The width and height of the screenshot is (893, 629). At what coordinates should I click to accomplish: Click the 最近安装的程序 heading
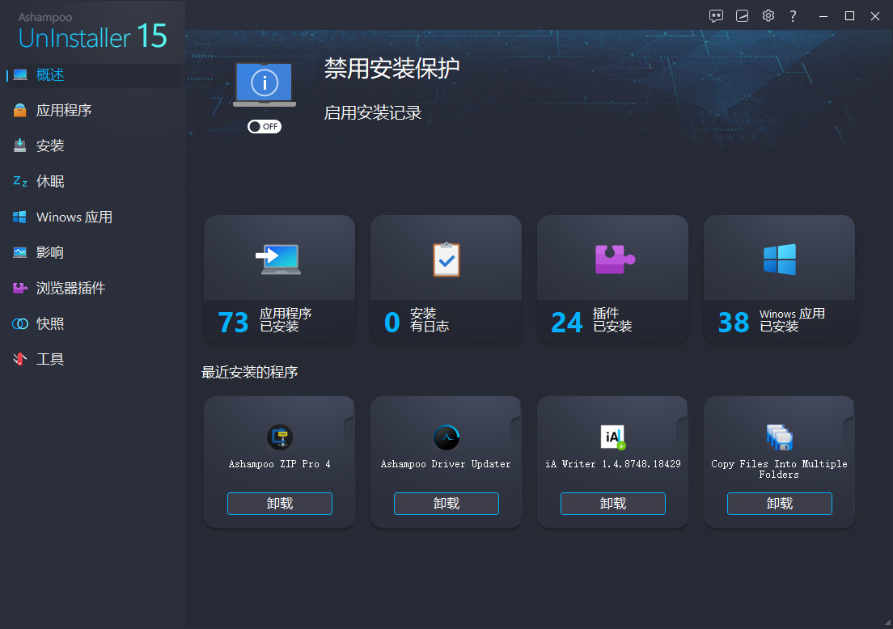(x=249, y=372)
